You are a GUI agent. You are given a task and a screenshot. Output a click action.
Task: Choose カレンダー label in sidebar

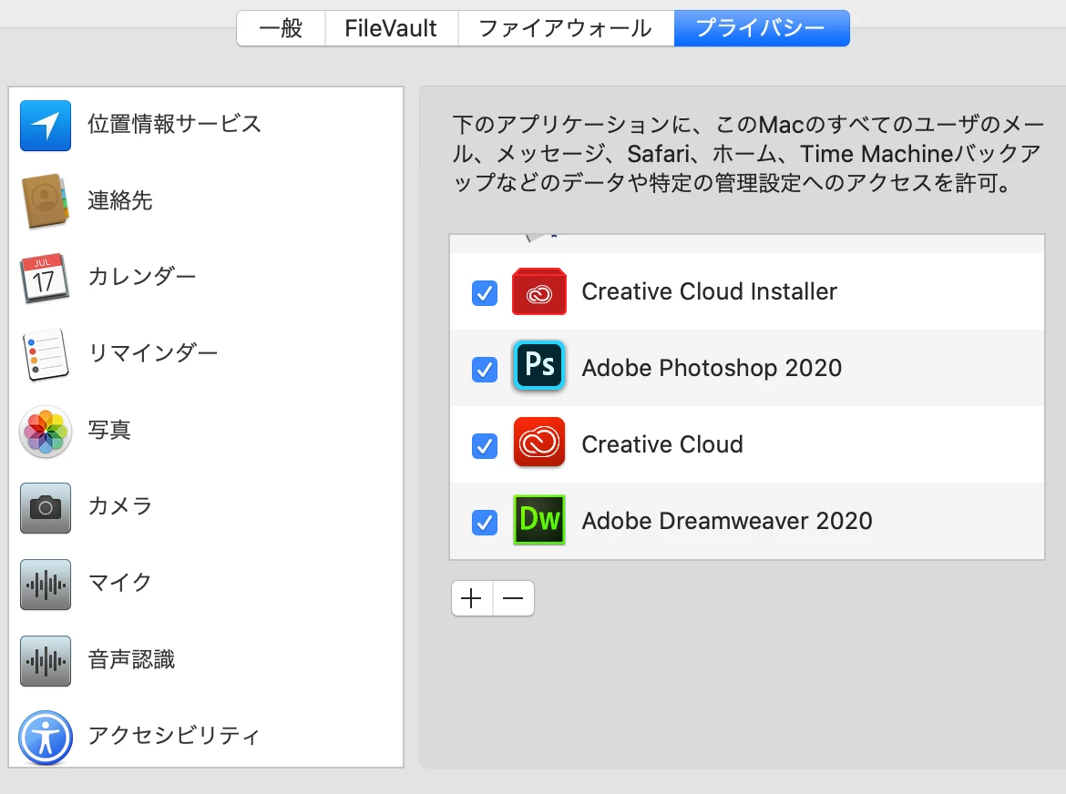tap(142, 277)
